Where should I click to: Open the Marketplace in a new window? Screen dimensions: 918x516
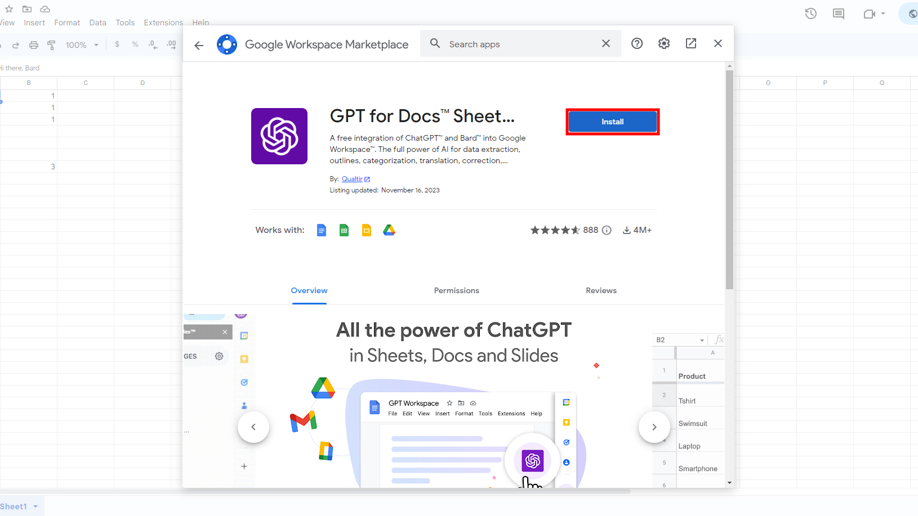pos(691,43)
